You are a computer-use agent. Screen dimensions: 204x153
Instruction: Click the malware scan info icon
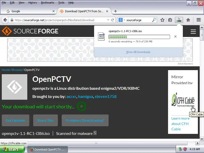(95, 133)
